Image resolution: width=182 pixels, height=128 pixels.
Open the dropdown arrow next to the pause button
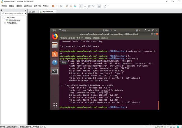(56, 6)
